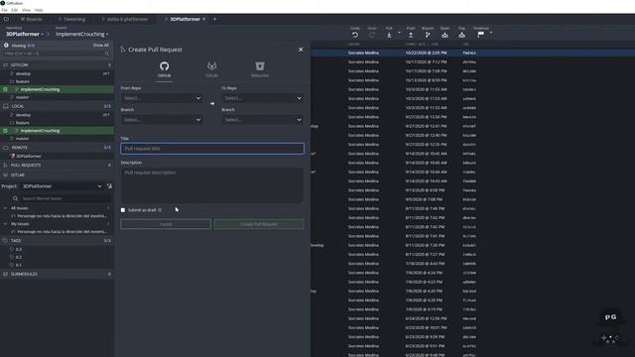Select the GitHub provider icon
Image resolution: width=635 pixels, height=357 pixels.
pos(164,66)
